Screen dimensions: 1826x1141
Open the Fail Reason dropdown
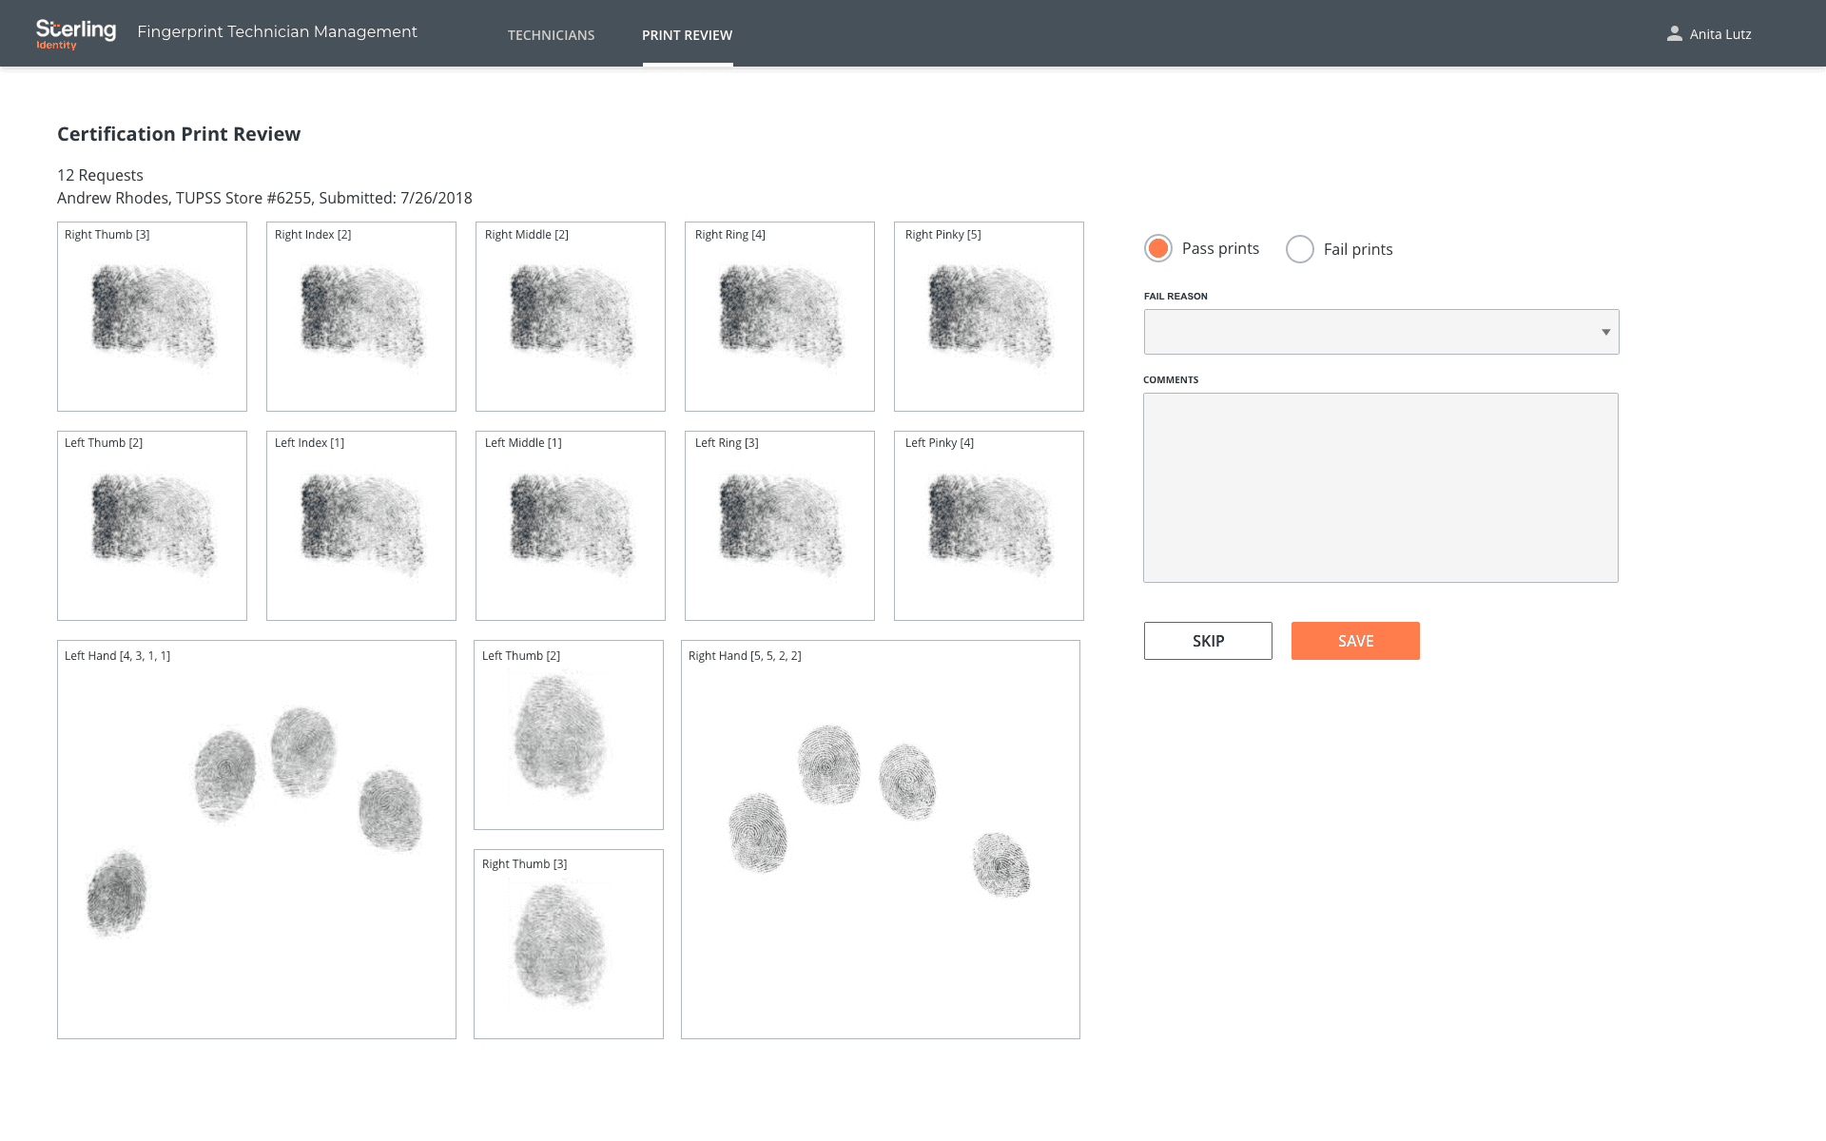click(x=1381, y=332)
